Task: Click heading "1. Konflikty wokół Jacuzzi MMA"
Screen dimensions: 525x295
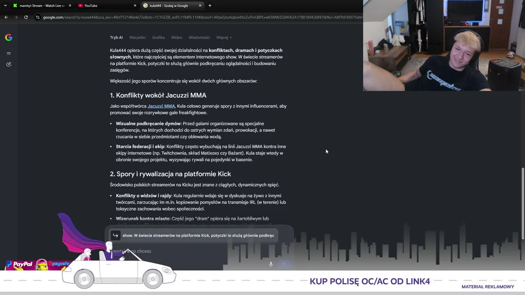Action: tap(158, 95)
